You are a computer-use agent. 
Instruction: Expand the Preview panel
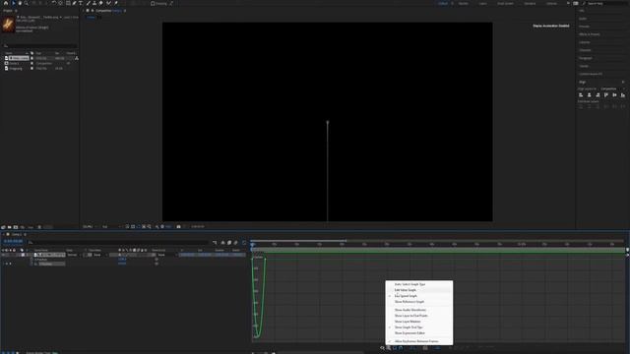[x=584, y=27]
